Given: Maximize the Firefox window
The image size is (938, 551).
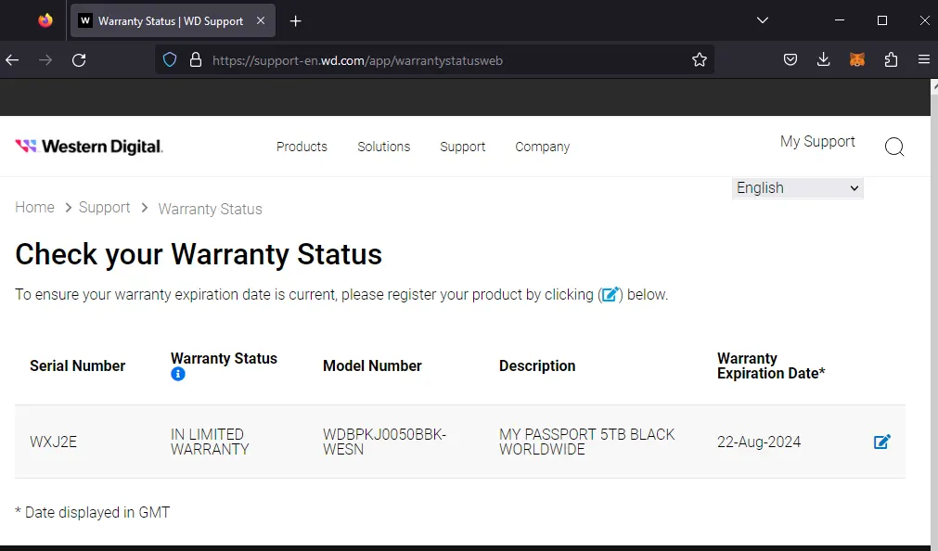Looking at the screenshot, I should point(881,20).
